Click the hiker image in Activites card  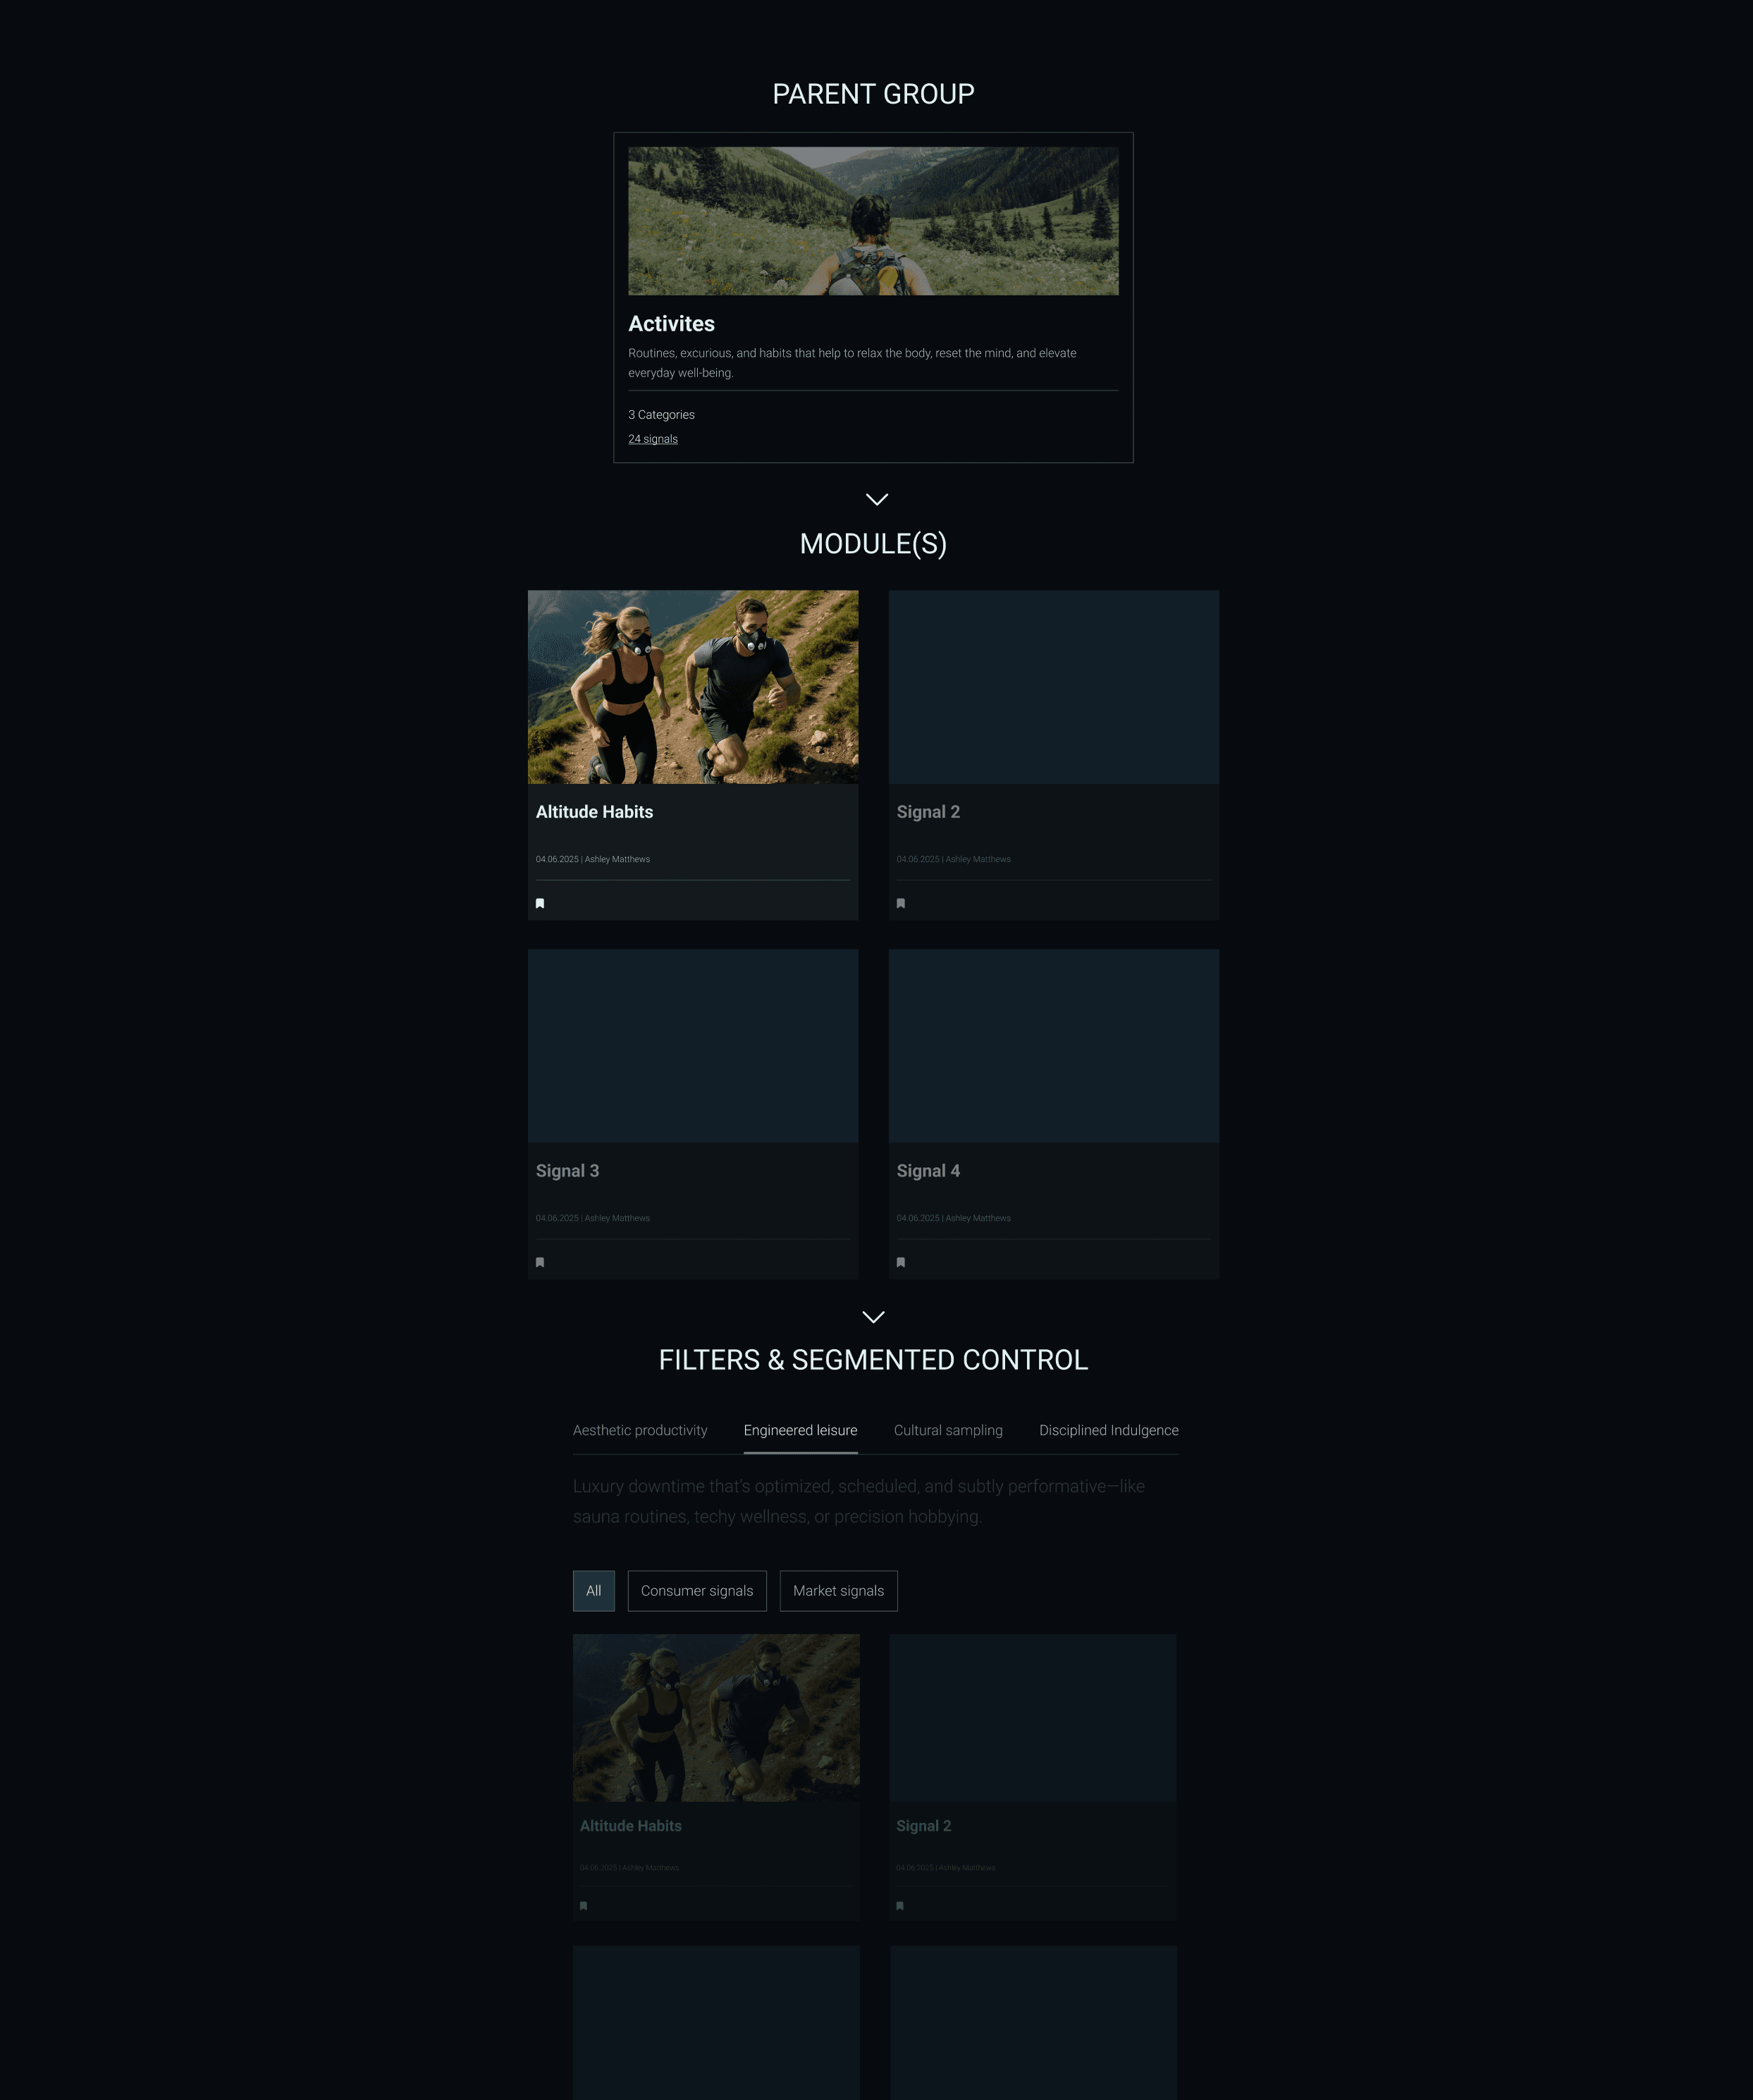[x=873, y=221]
